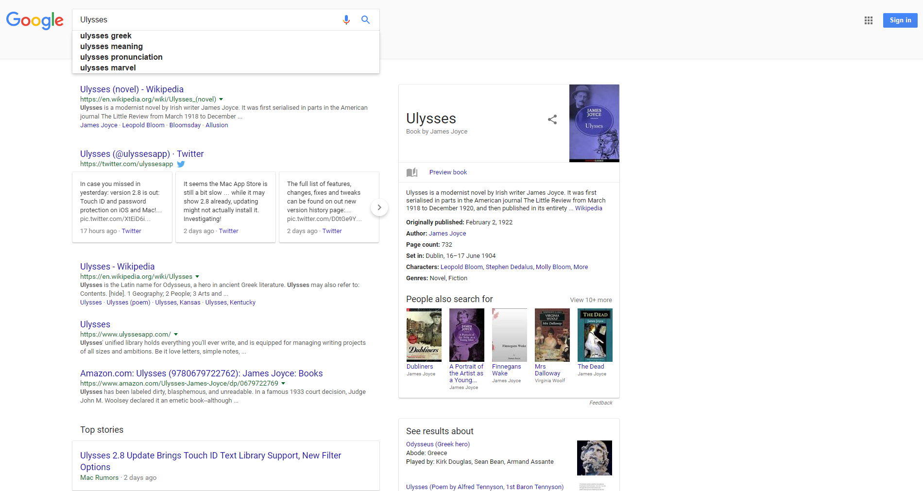
Task: Open the Ulysses - Wikipedia disambiguation result
Action: (117, 267)
